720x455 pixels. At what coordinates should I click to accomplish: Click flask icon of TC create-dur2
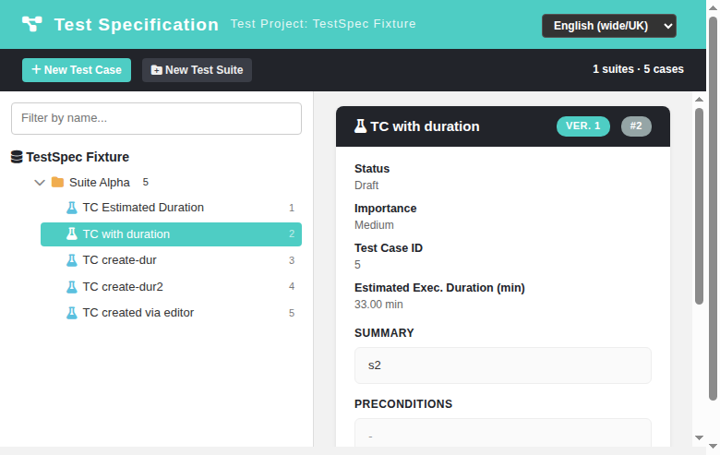coord(72,287)
